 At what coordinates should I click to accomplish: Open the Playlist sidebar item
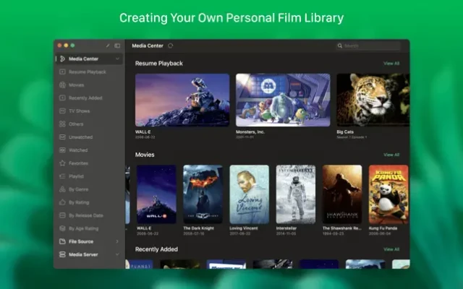[x=76, y=176]
